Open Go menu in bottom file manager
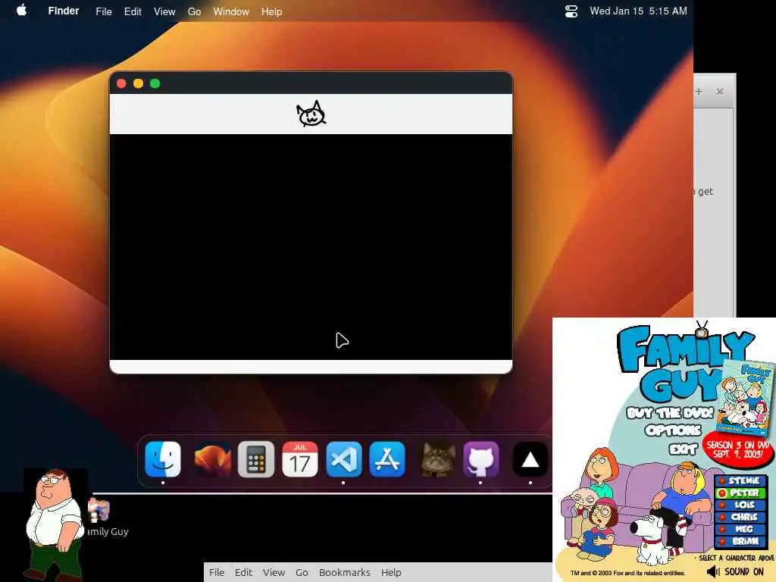 pyautogui.click(x=302, y=572)
